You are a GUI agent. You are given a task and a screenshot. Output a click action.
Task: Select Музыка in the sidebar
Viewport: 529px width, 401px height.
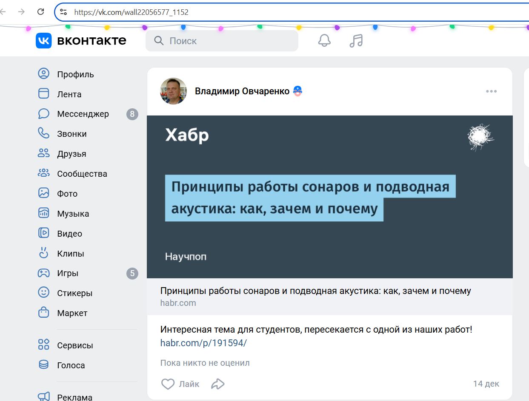43,213
